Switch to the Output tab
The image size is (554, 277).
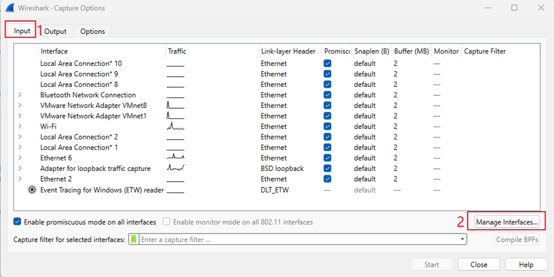click(56, 31)
